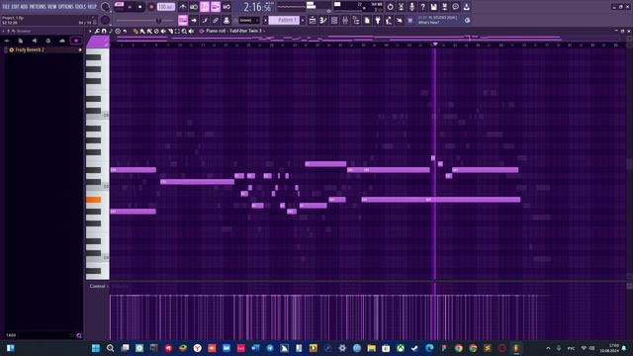Click the browser speaker tab icon

pyautogui.click(x=35, y=41)
